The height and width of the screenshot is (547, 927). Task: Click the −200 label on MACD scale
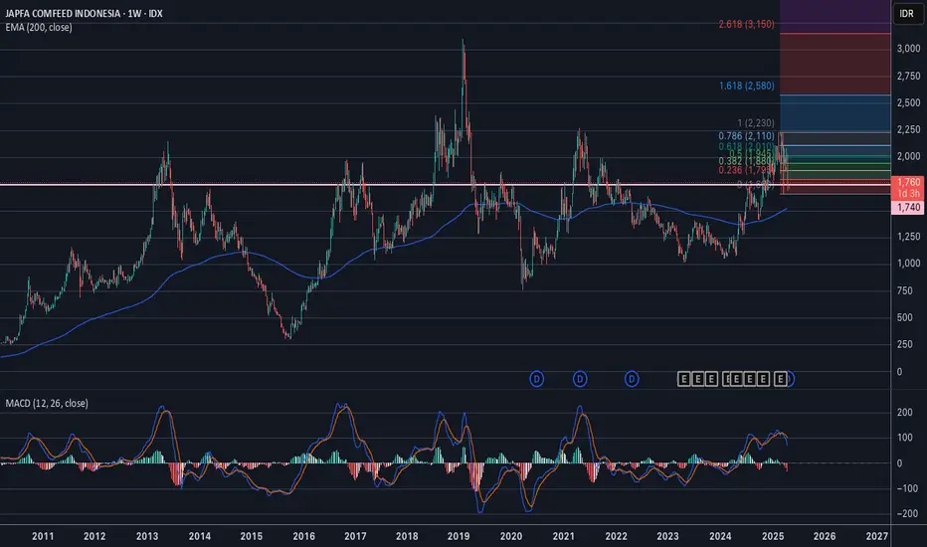click(907, 513)
